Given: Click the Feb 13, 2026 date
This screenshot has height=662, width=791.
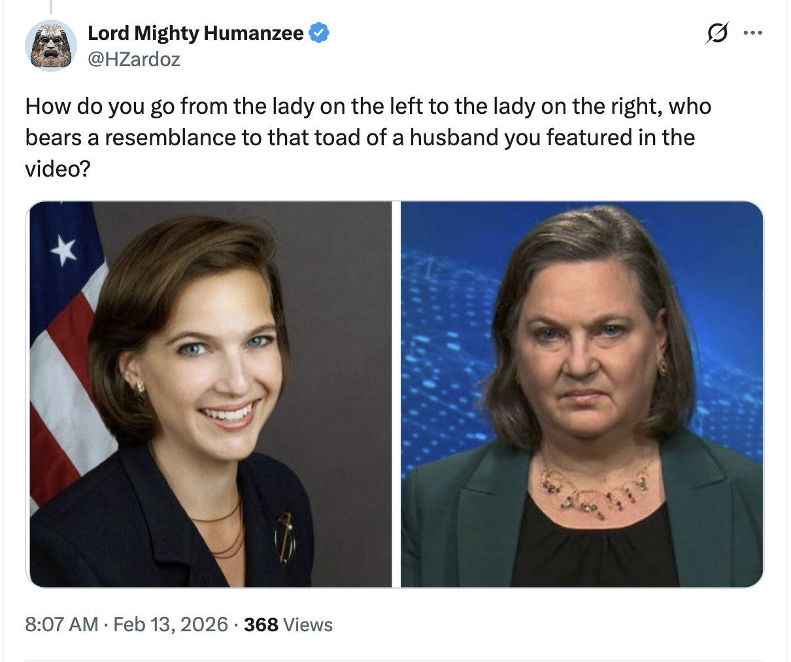Looking at the screenshot, I should tap(171, 625).
